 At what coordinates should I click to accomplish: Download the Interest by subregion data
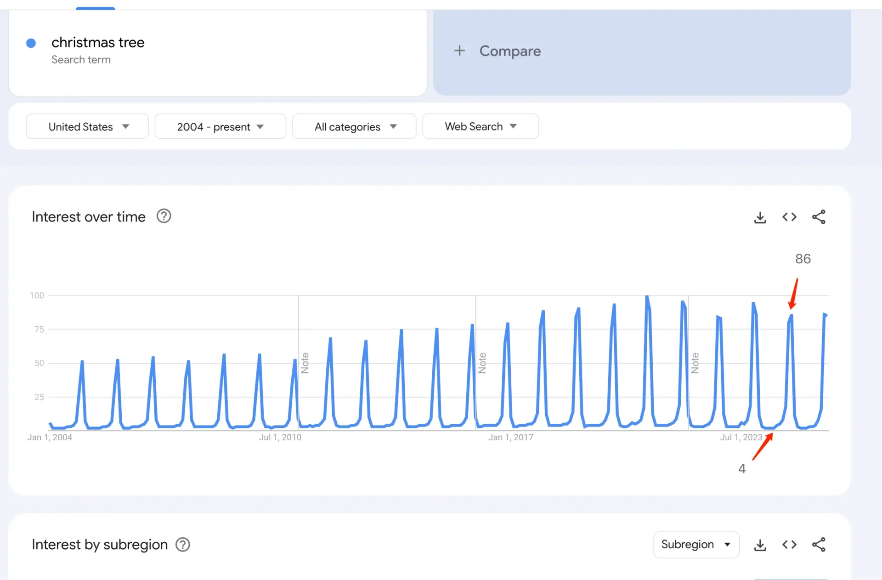(760, 545)
